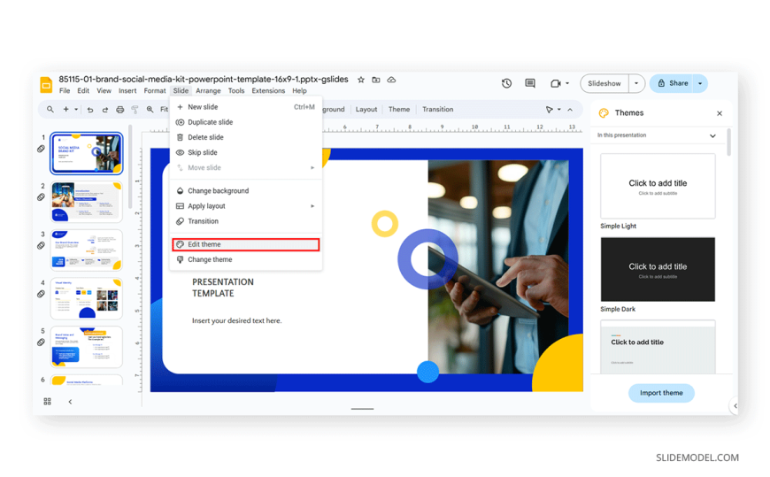Expand the Apply layout submenu
The width and height of the screenshot is (770, 477).
[312, 206]
